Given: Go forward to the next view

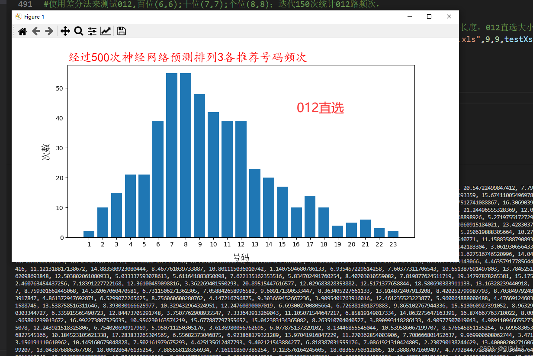Looking at the screenshot, I should 49,31.
